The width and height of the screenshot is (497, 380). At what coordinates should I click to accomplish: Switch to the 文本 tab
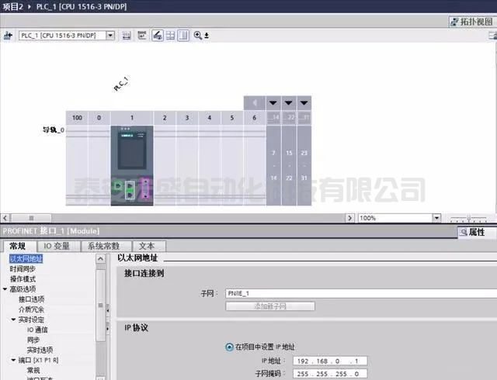(x=147, y=246)
